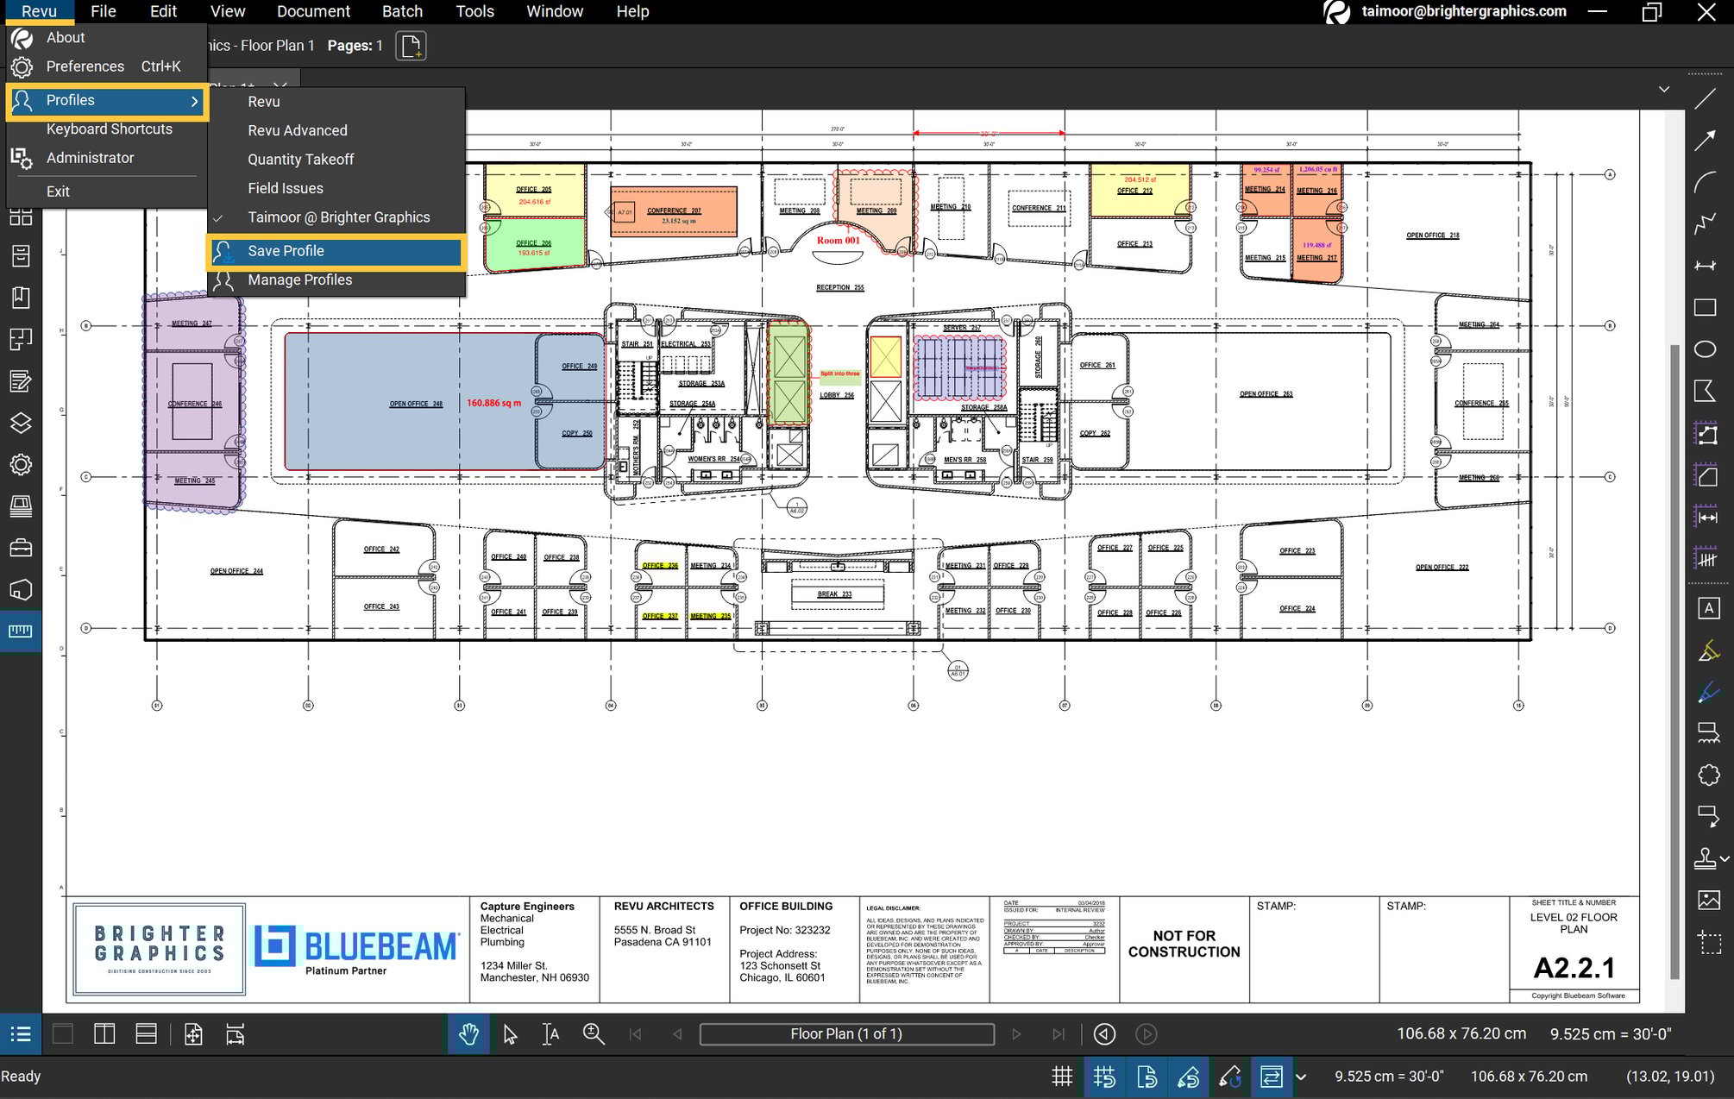This screenshot has height=1099, width=1734.
Task: Select Manage Profiles from the menu
Action: (299, 279)
